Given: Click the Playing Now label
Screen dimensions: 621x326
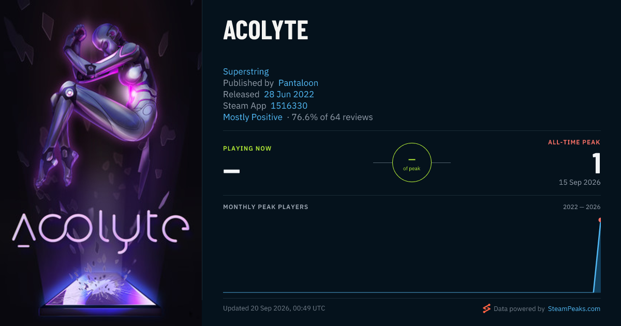Looking at the screenshot, I should click(x=247, y=149).
